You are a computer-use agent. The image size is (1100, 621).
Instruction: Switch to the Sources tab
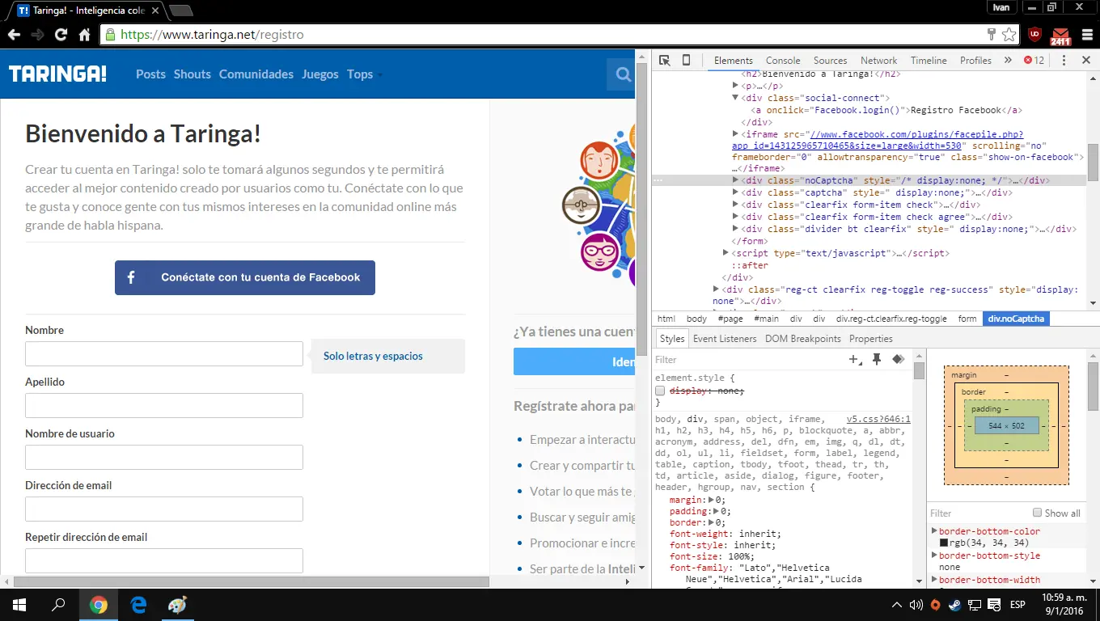830,61
